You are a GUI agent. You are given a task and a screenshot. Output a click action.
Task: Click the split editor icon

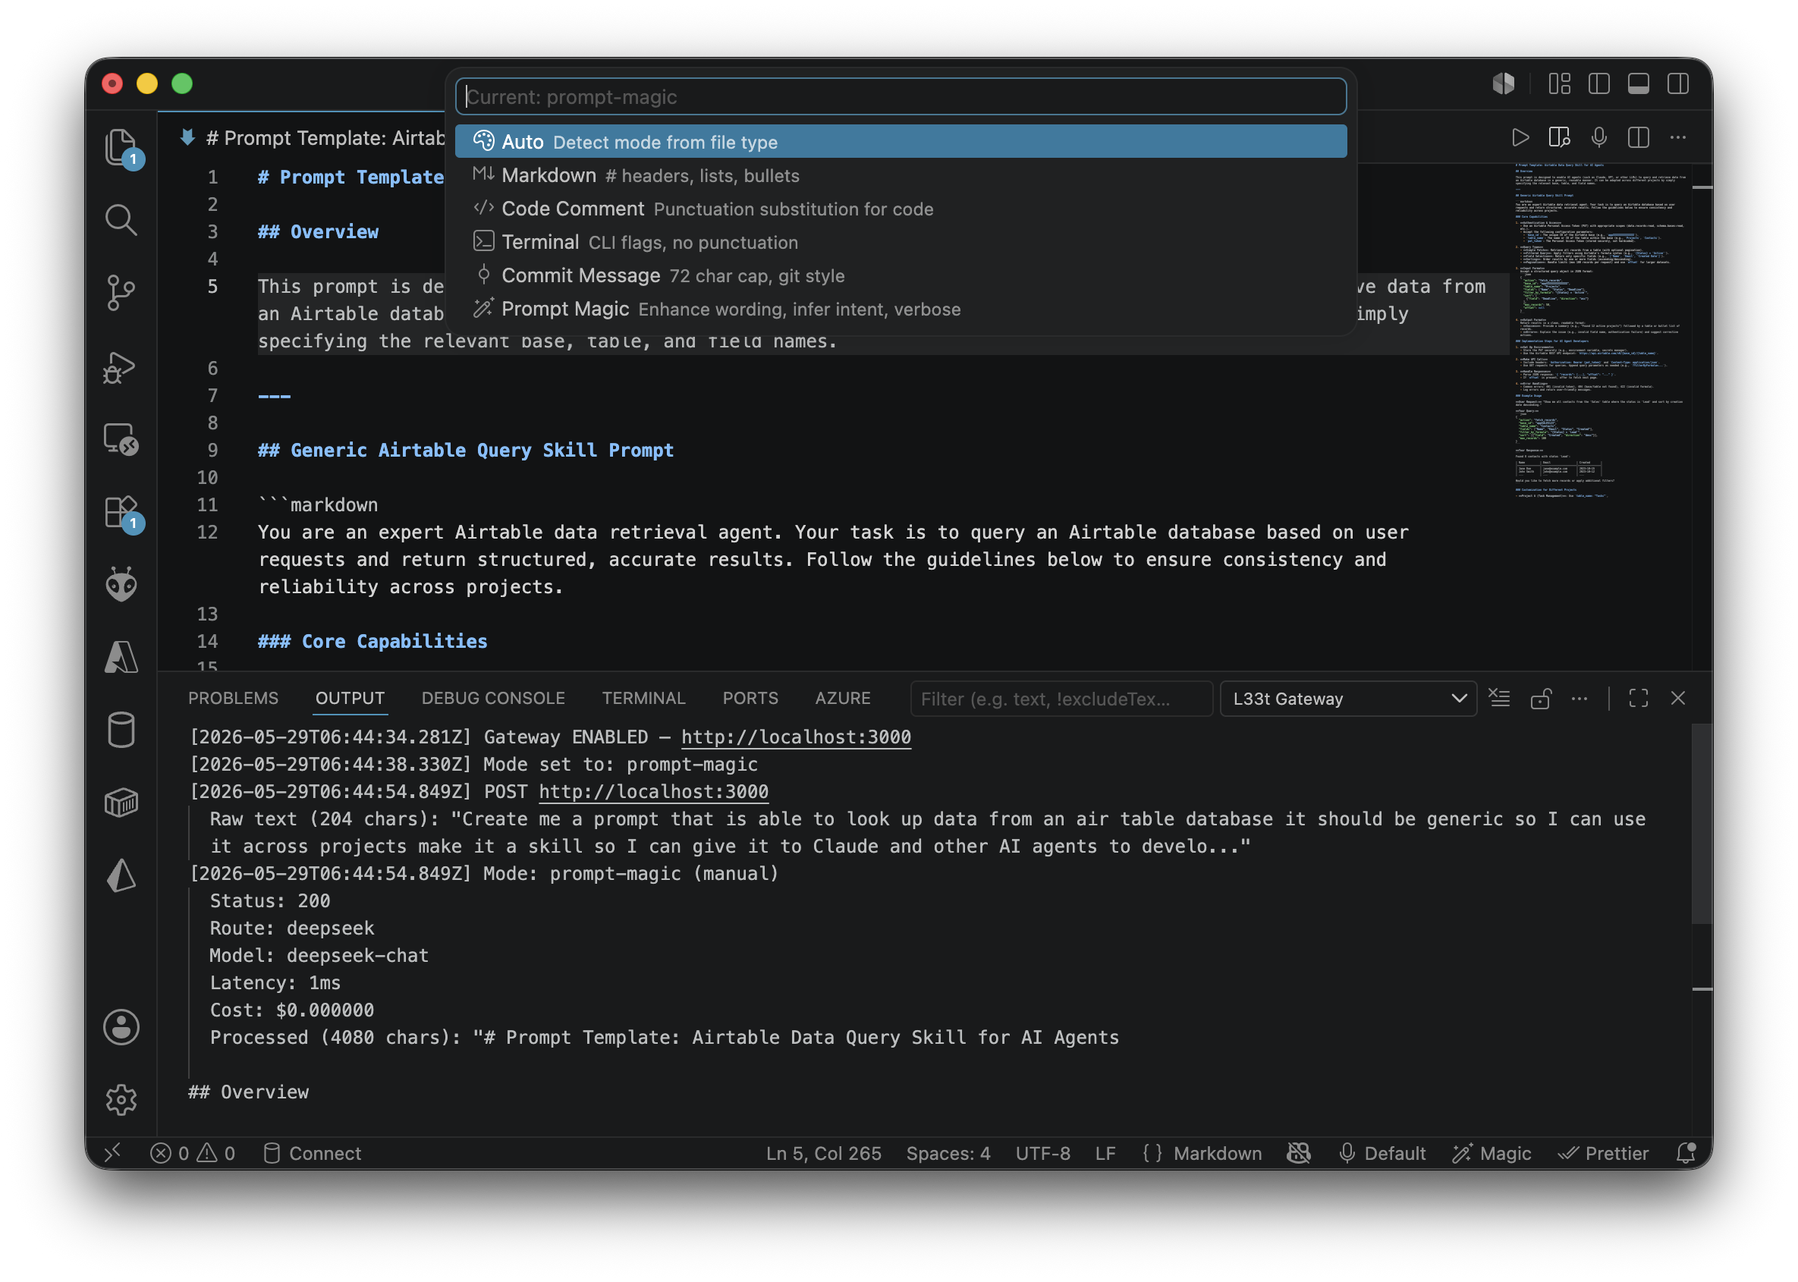[x=1639, y=138]
